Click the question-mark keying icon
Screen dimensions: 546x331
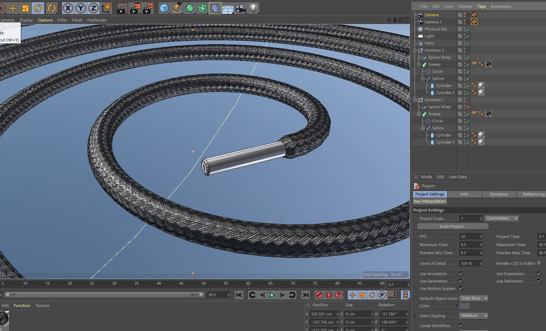click(x=339, y=295)
